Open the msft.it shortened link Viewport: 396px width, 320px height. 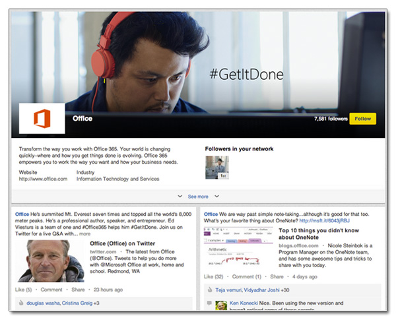pyautogui.click(x=325, y=221)
